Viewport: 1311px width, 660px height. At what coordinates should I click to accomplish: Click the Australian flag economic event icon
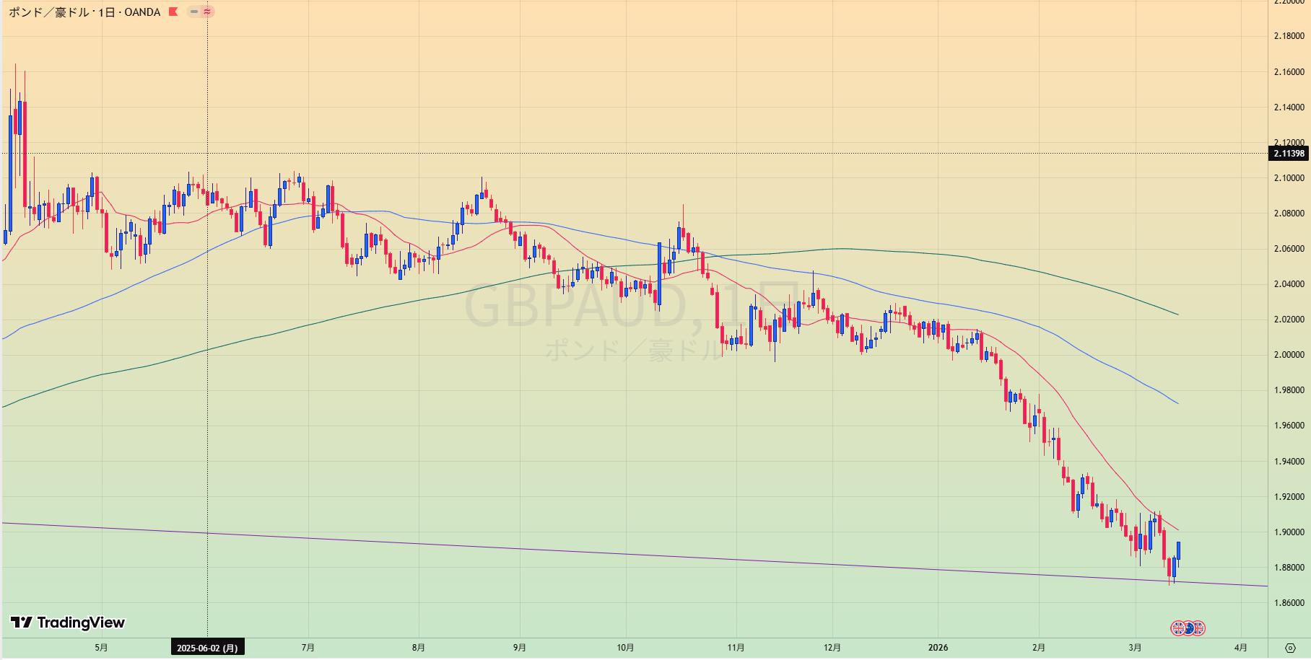(1188, 628)
